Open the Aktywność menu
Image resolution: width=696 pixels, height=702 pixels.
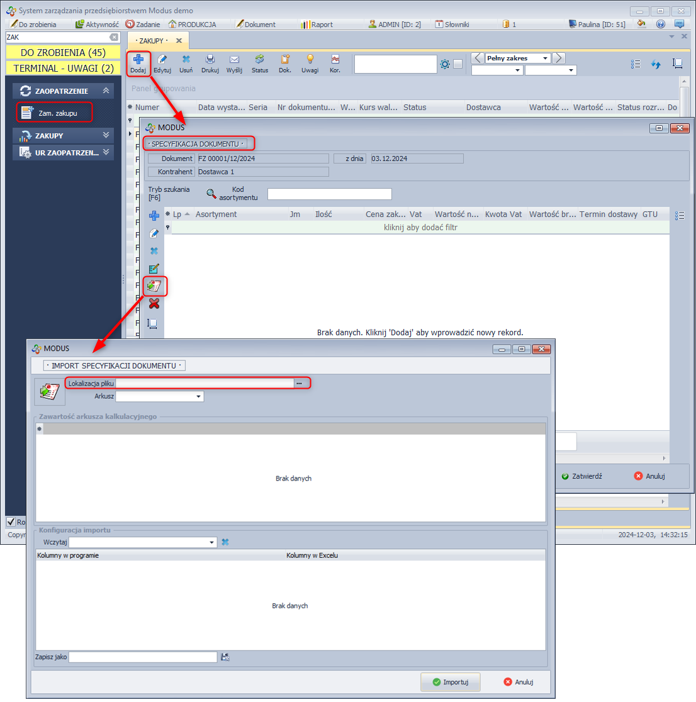(97, 25)
